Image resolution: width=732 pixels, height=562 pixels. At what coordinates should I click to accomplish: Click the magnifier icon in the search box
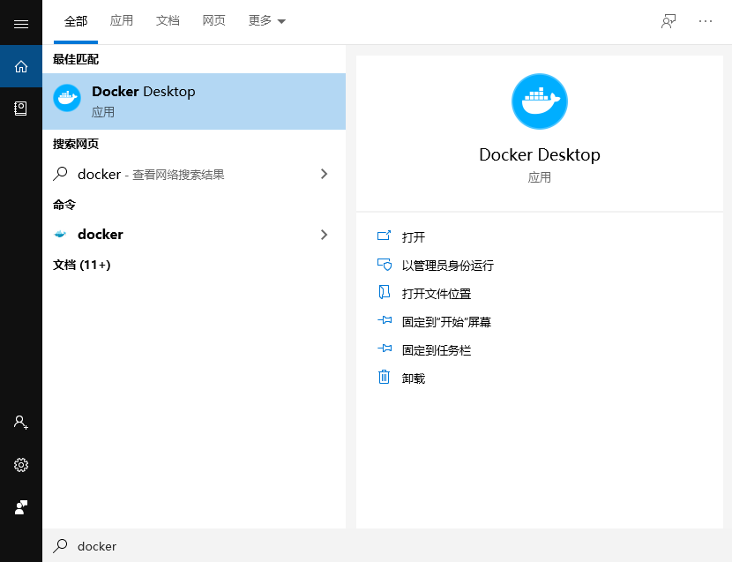tap(60, 546)
